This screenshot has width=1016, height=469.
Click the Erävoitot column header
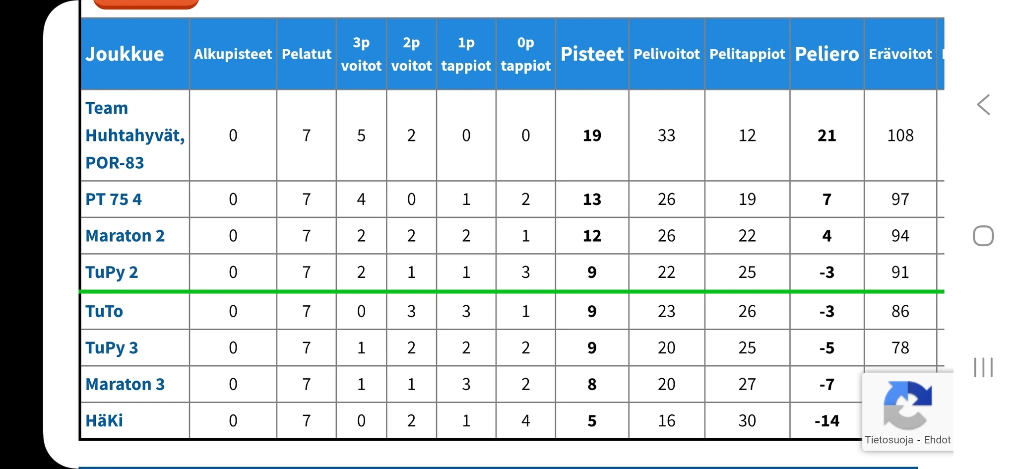click(x=900, y=54)
